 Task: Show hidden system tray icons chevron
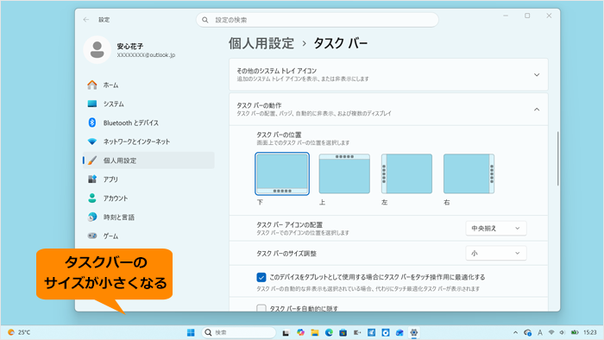pyautogui.click(x=515, y=333)
